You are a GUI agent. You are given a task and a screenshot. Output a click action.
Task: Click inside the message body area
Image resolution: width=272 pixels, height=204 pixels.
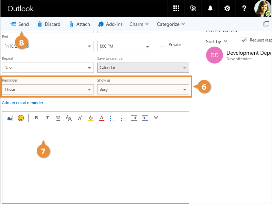coord(102,163)
